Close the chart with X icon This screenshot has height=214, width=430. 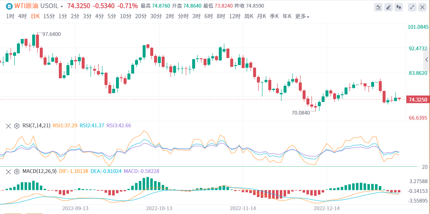click(422, 7)
